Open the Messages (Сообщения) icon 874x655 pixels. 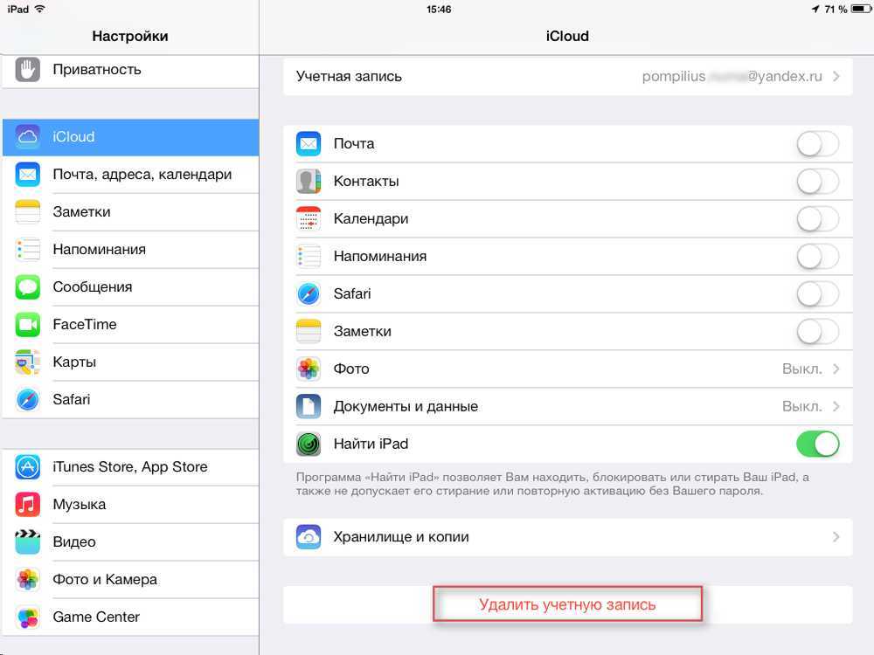27,287
